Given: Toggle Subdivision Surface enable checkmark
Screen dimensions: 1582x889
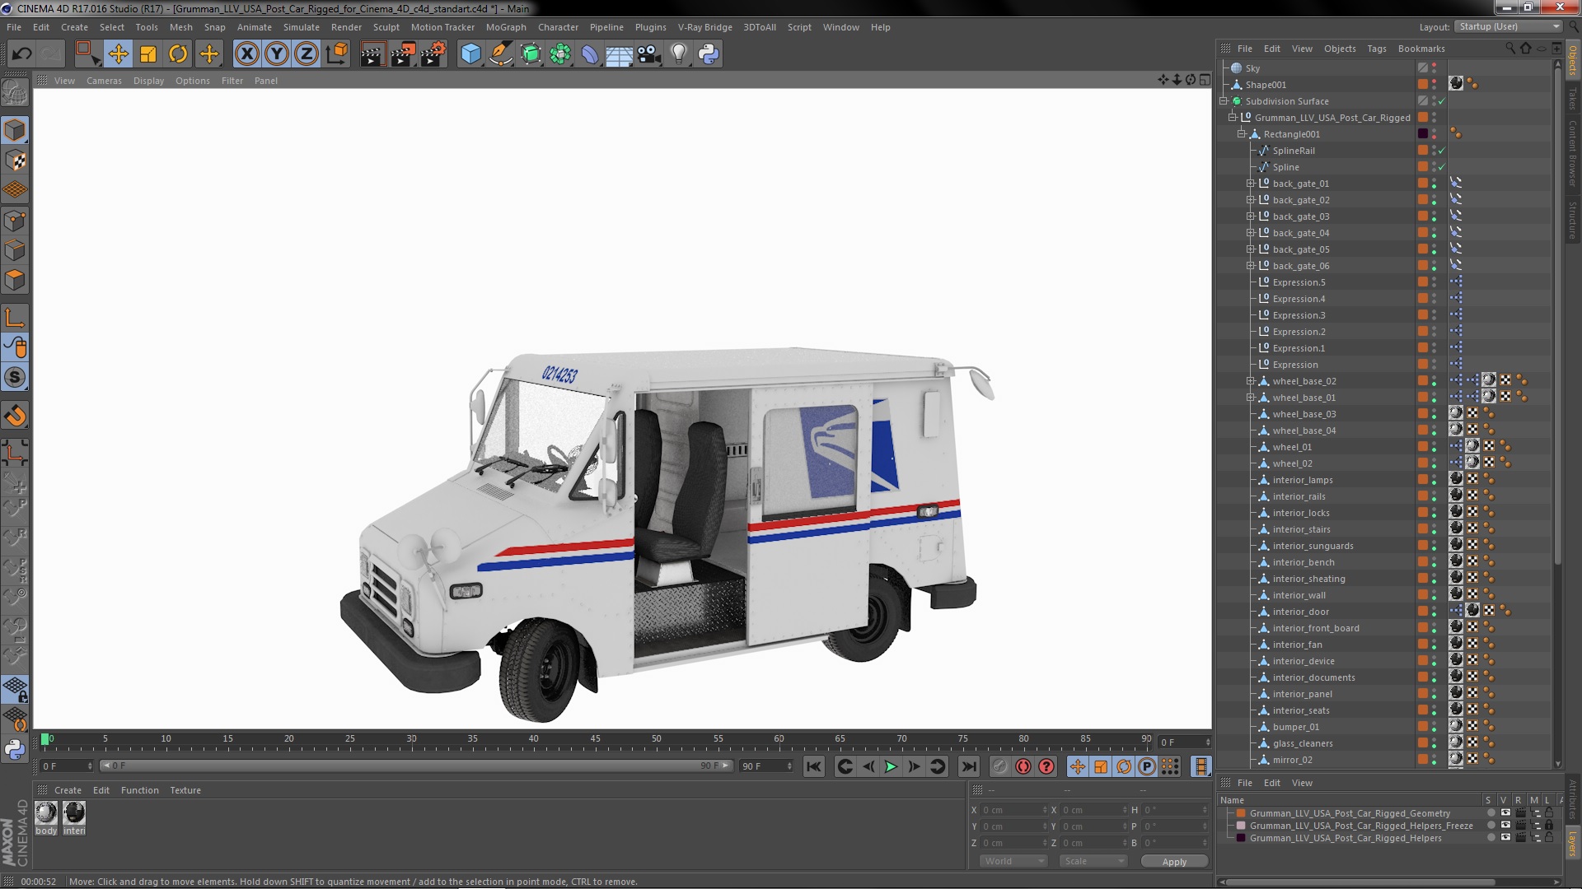Looking at the screenshot, I should [x=1442, y=101].
